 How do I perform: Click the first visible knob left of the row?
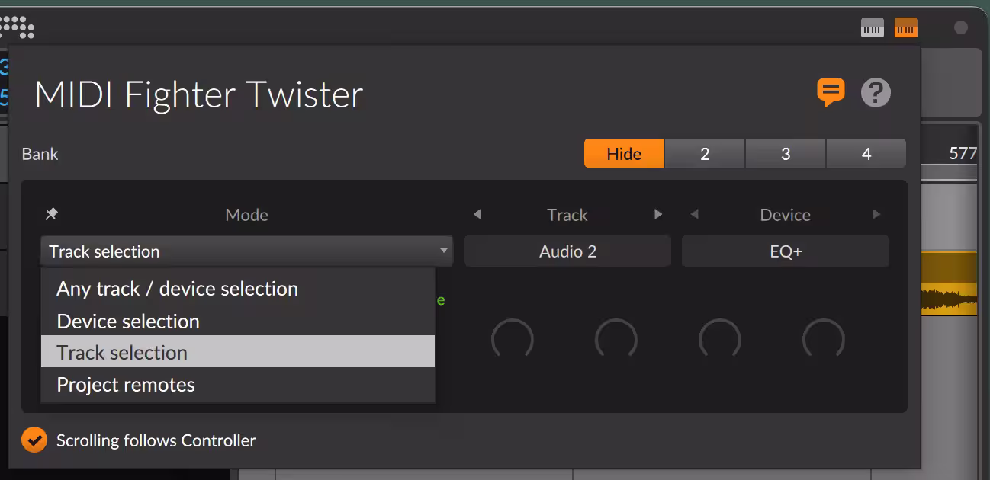pos(513,339)
